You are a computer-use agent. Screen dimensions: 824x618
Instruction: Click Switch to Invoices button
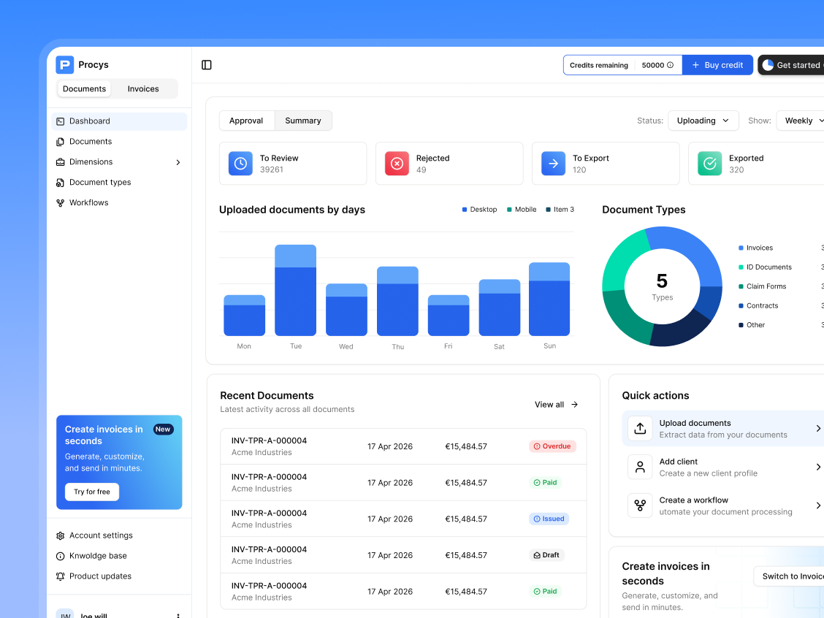789,576
